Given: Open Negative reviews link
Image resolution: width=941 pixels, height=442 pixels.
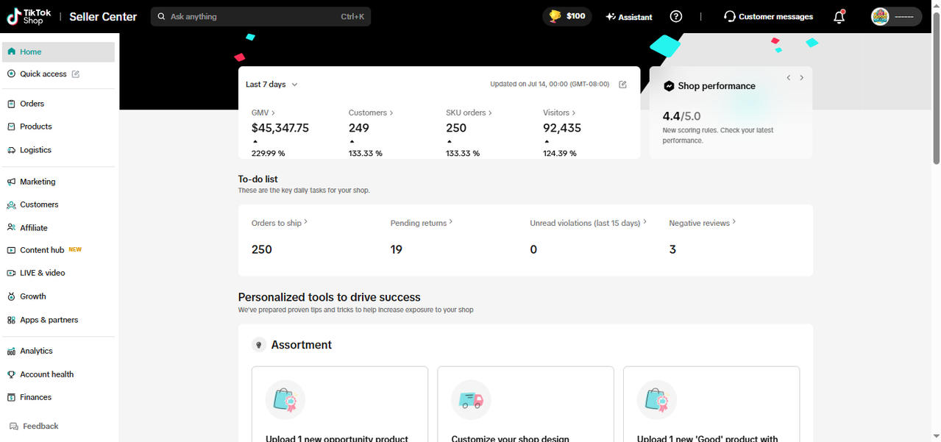Looking at the screenshot, I should coord(703,223).
